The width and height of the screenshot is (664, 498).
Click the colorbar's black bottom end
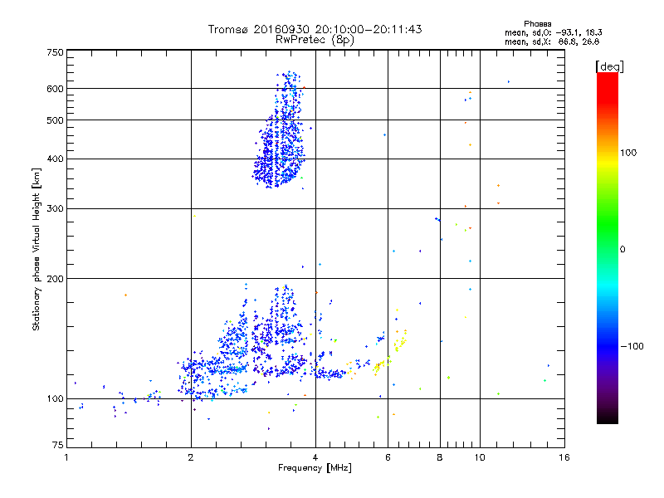coord(608,419)
